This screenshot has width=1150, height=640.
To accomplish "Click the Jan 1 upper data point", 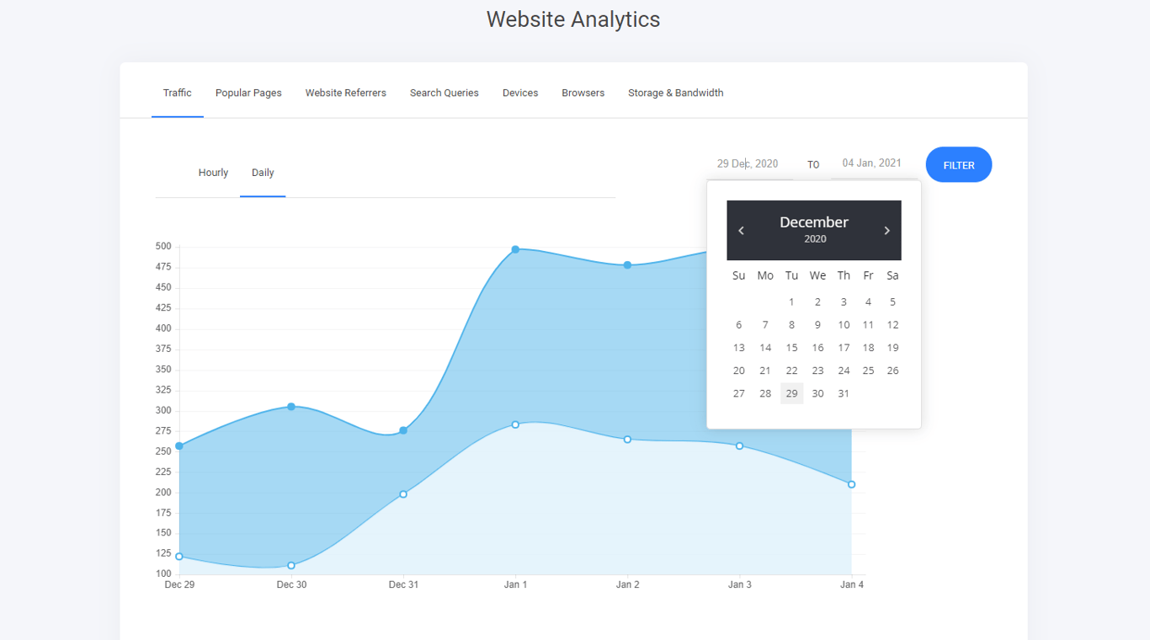I will (515, 249).
